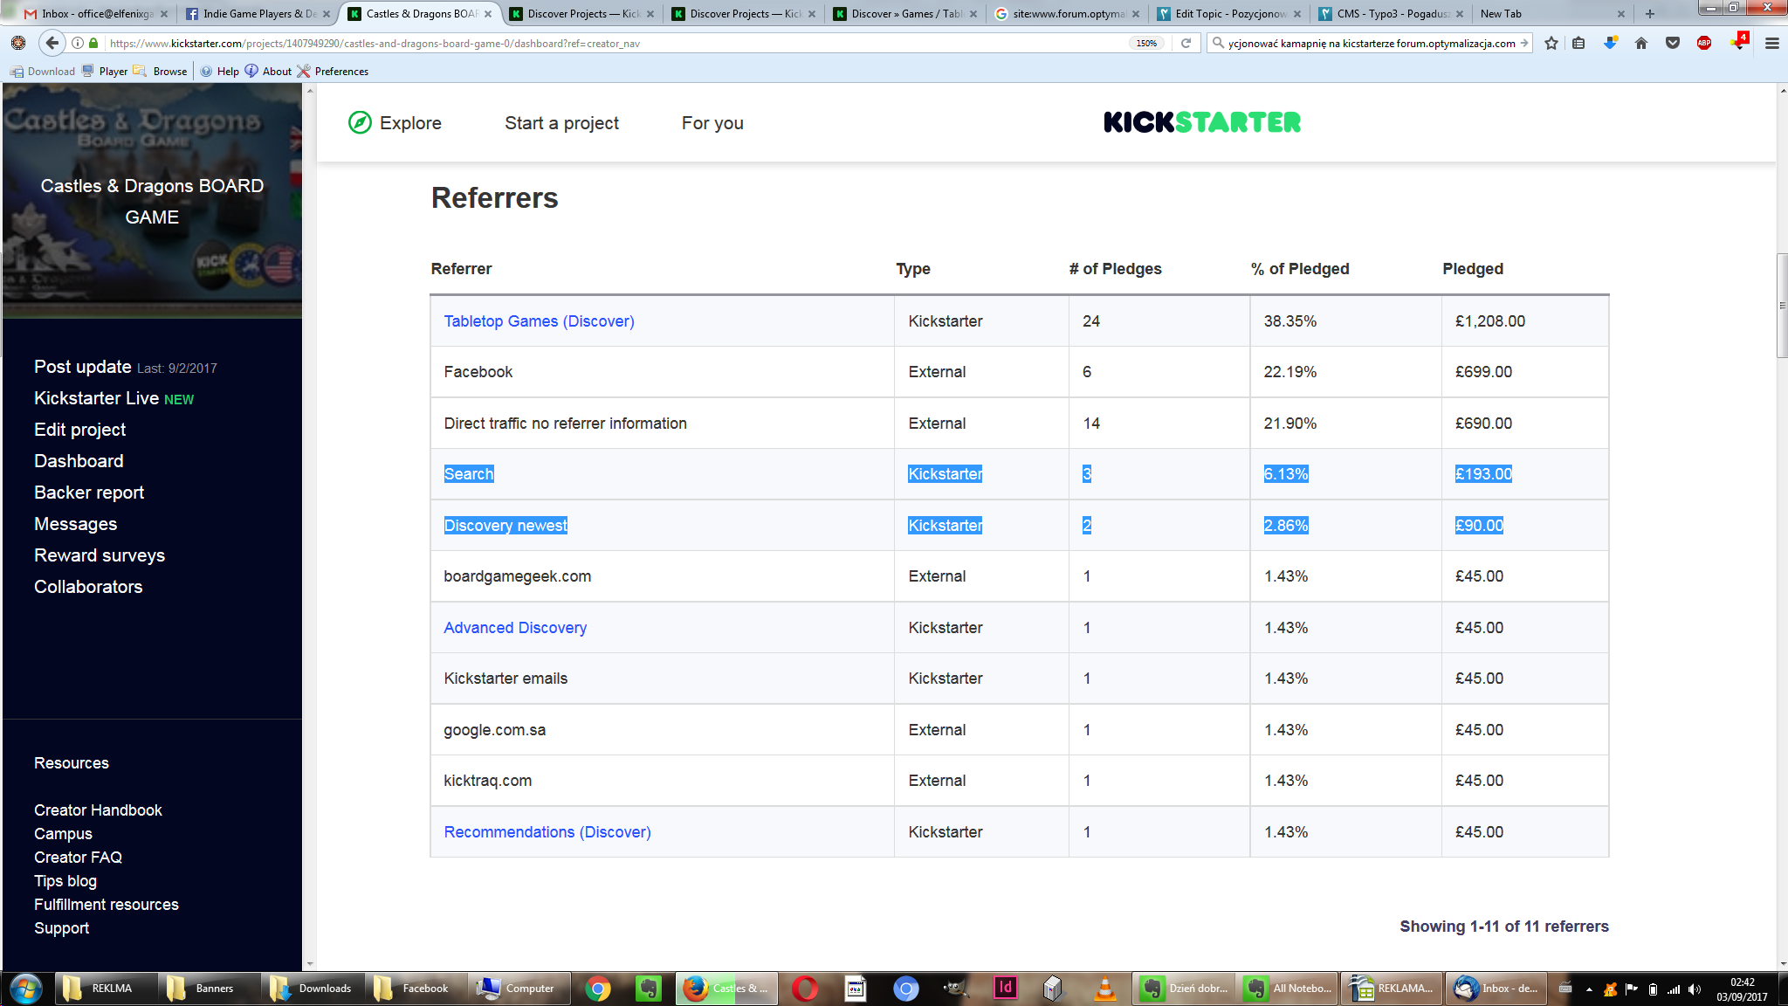Click Post update in sidebar
Image resolution: width=1788 pixels, height=1006 pixels.
83,367
